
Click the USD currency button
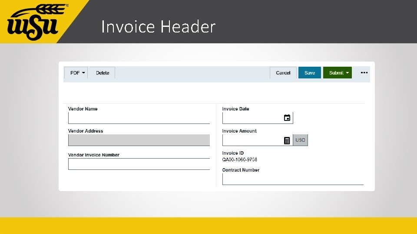point(300,140)
